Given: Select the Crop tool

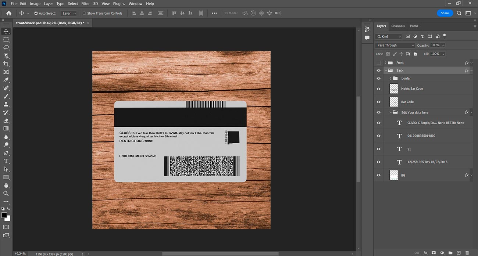Looking at the screenshot, I should pyautogui.click(x=6, y=64).
